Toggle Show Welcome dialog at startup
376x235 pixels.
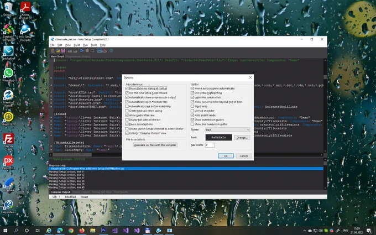[127, 88]
